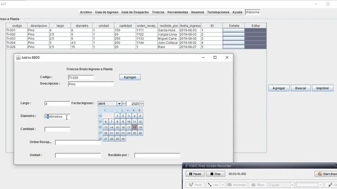Viewport: 337px width, 189px height.
Task: Select table cell TI-004
Action: tap(17, 43)
